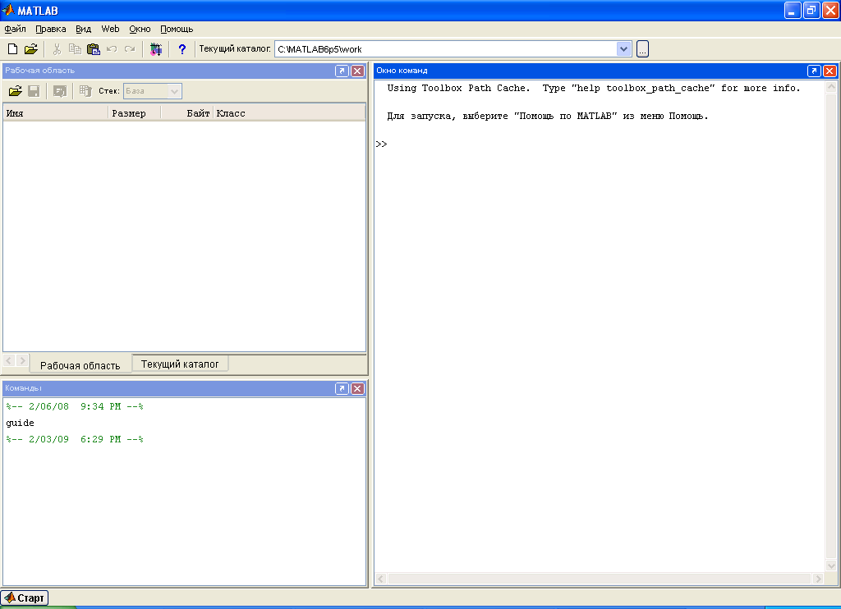
Task: Click the Redo arrow icon
Action: pos(130,49)
